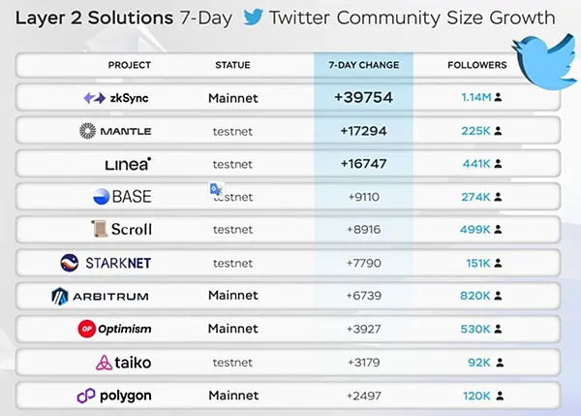Click the Scroll logo icon
This screenshot has height=416, width=581.
(x=97, y=230)
